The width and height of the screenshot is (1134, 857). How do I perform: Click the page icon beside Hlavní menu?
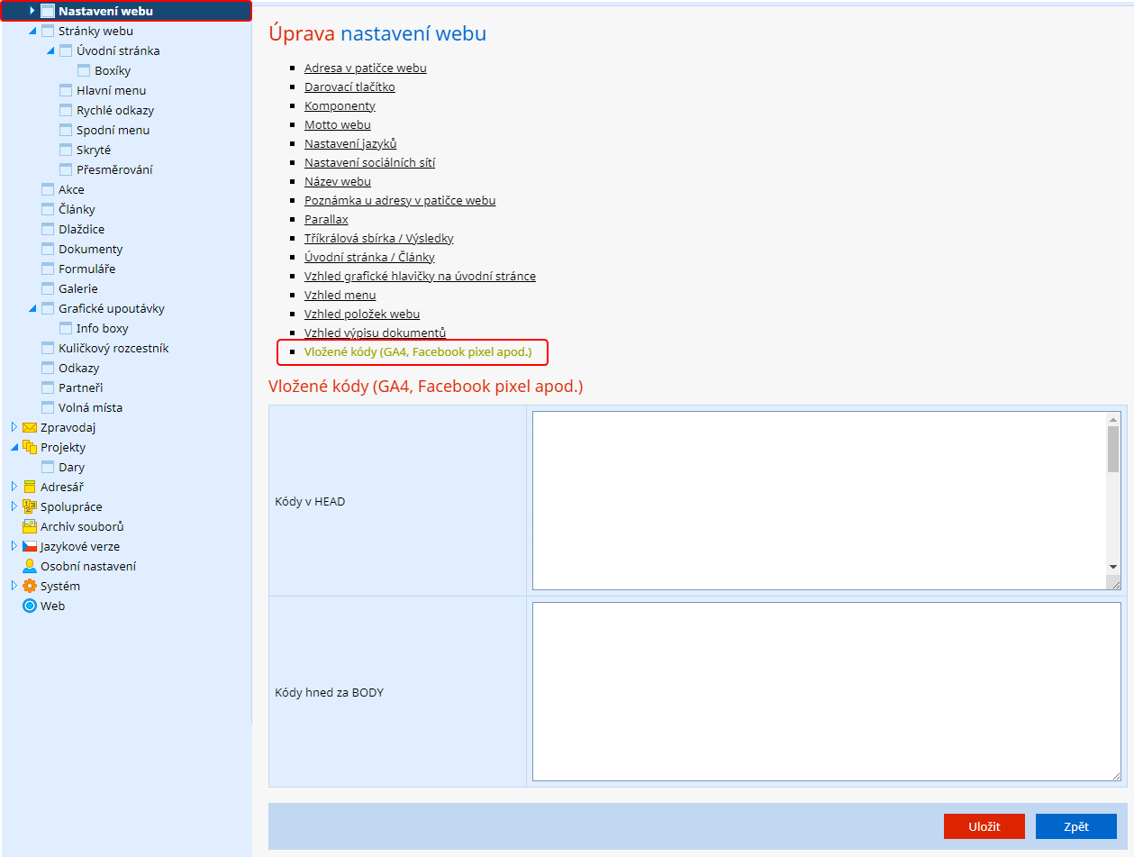[x=66, y=90]
